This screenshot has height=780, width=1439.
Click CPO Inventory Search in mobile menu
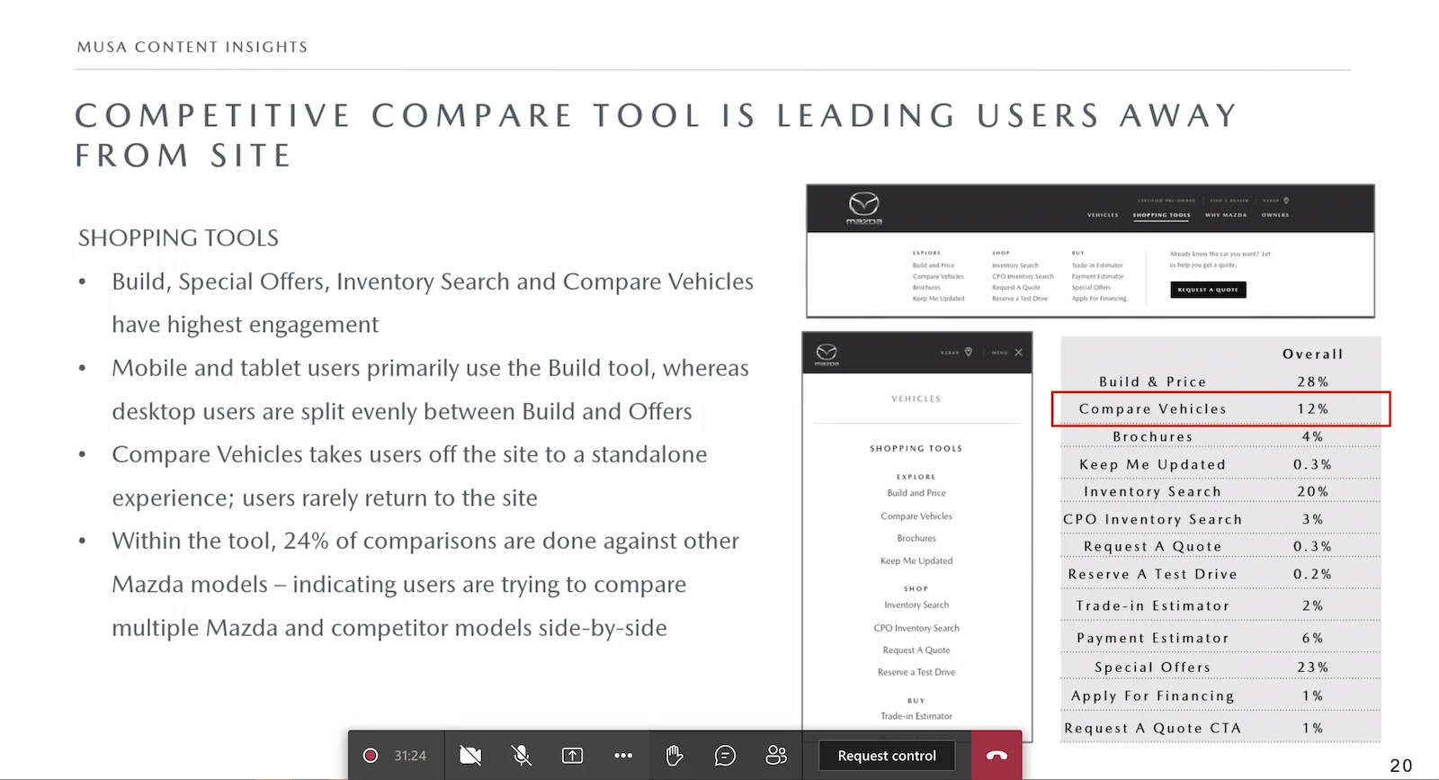click(916, 628)
